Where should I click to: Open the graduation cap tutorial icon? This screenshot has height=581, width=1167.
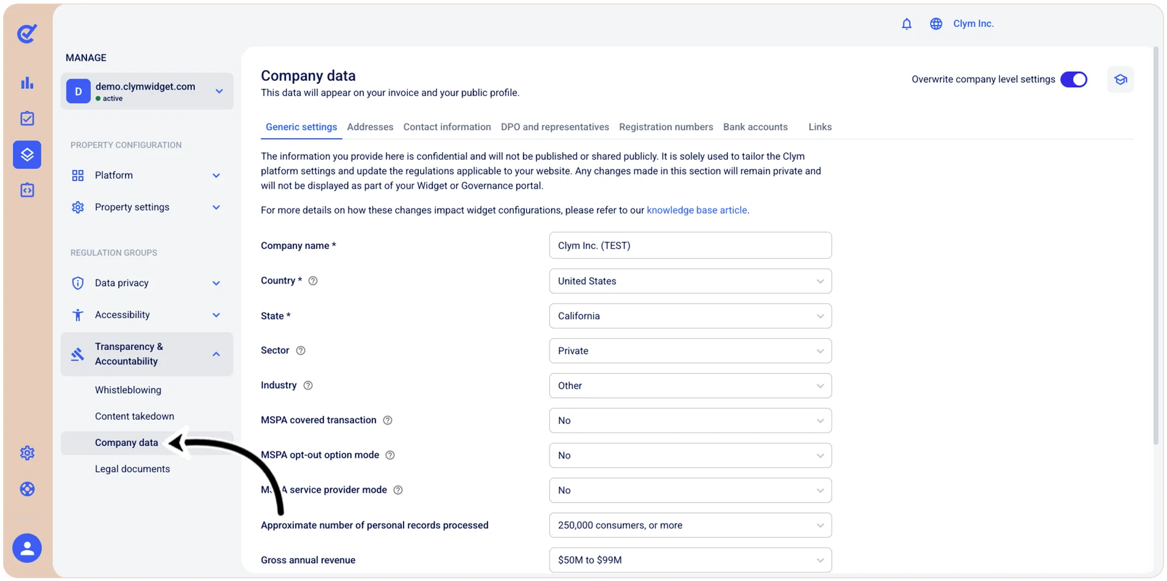tap(1120, 80)
